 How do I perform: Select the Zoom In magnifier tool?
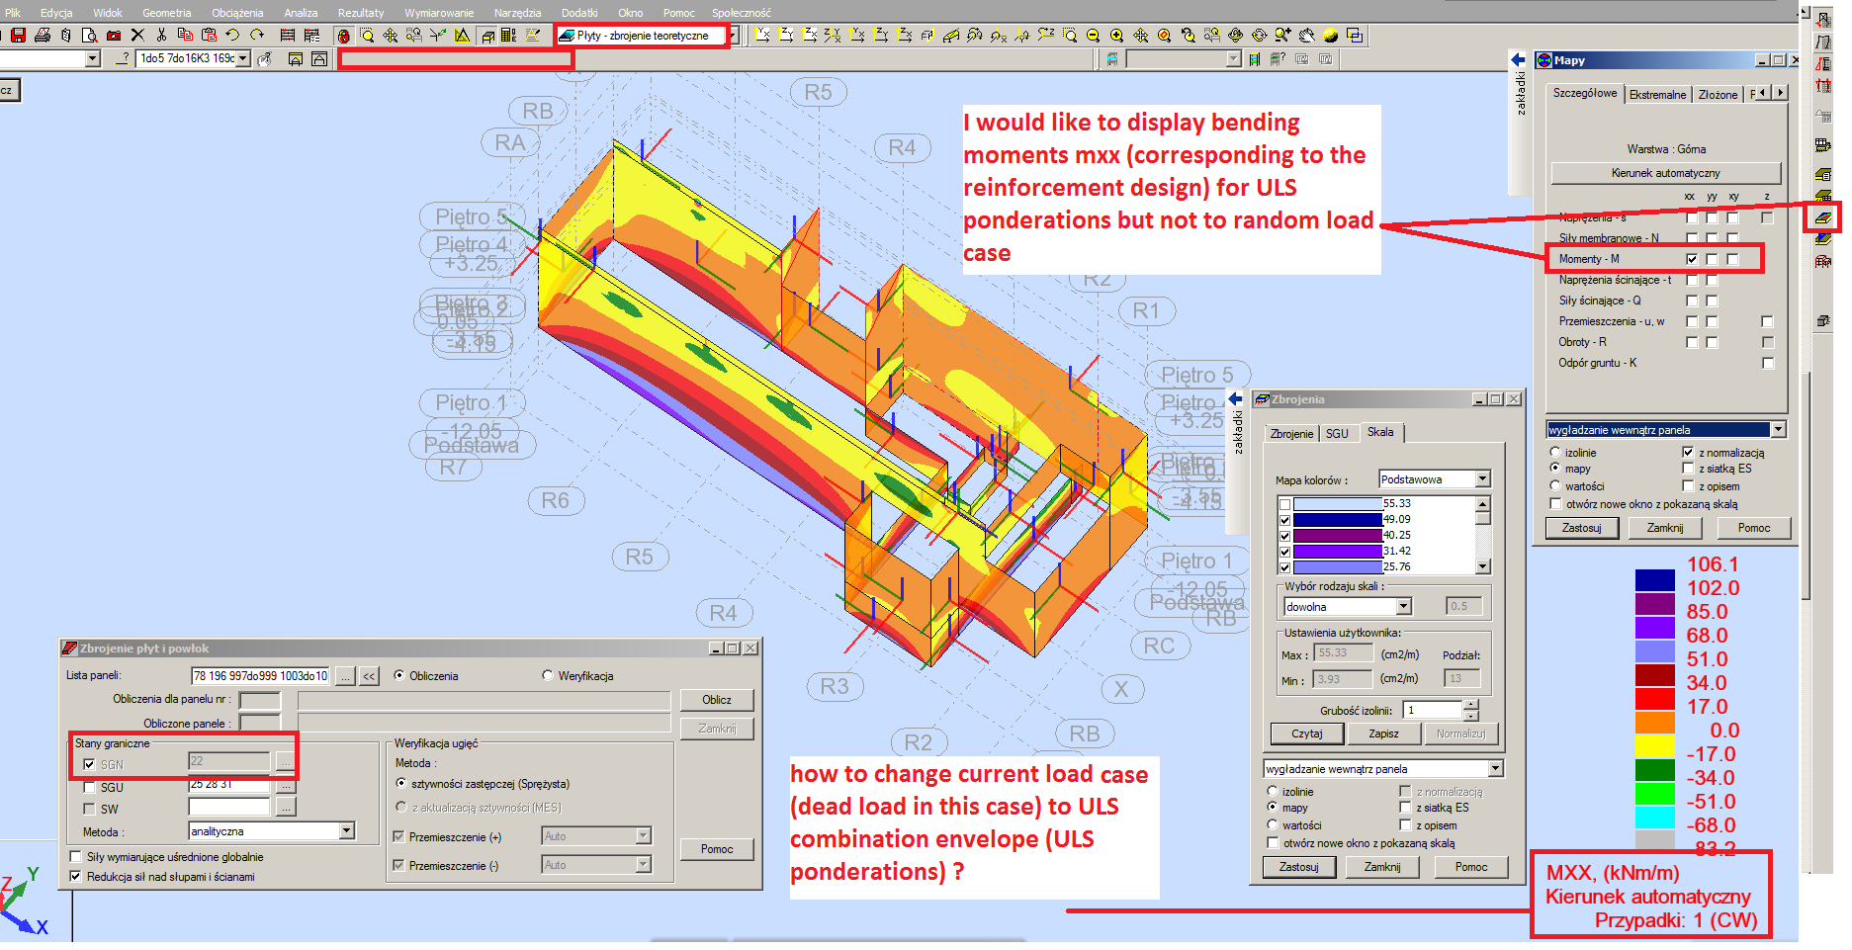pos(1115,36)
